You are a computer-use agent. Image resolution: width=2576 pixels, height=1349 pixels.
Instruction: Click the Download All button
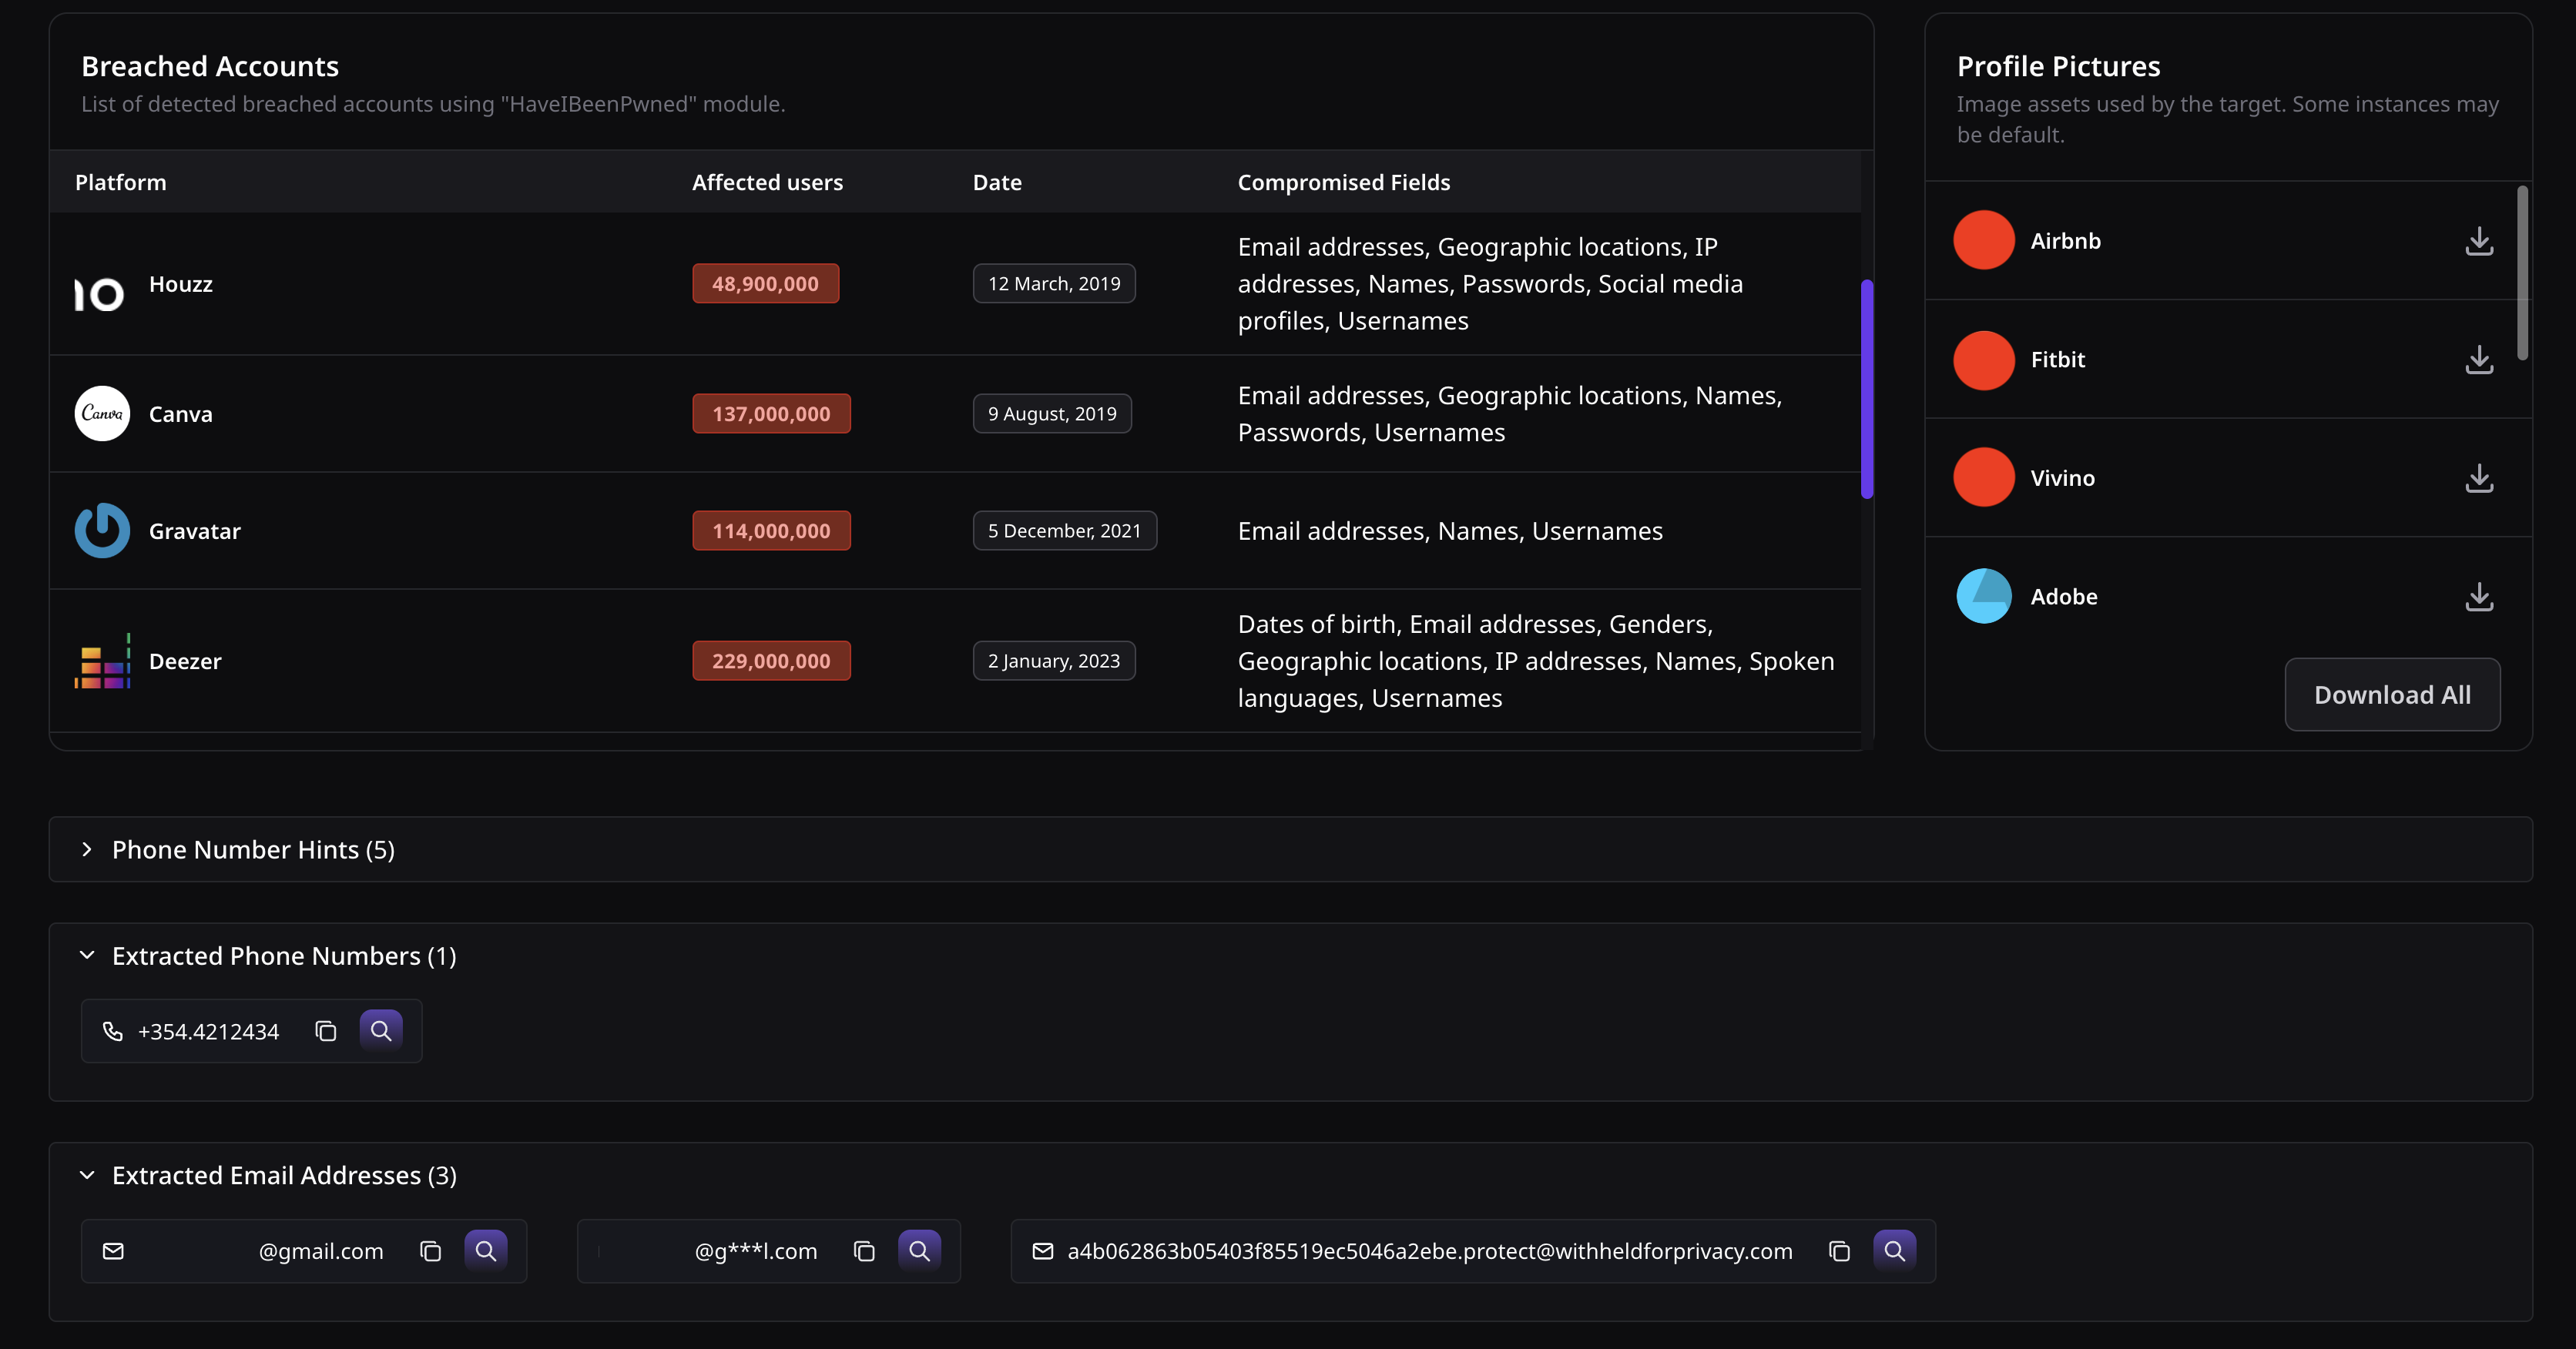click(x=2391, y=695)
